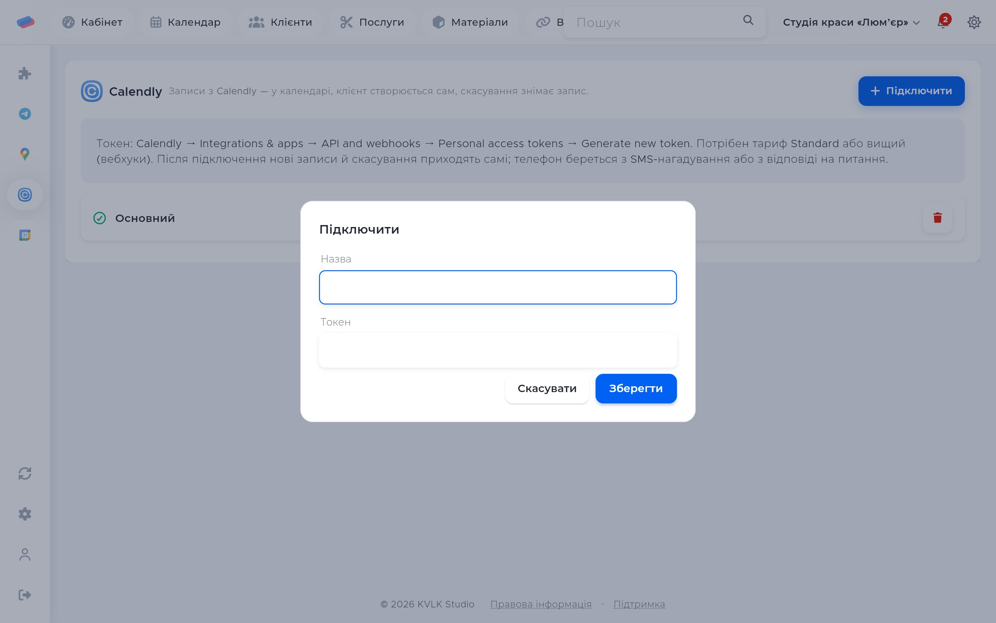
Task: Click the sync refresh sidebar icon
Action: point(25,473)
